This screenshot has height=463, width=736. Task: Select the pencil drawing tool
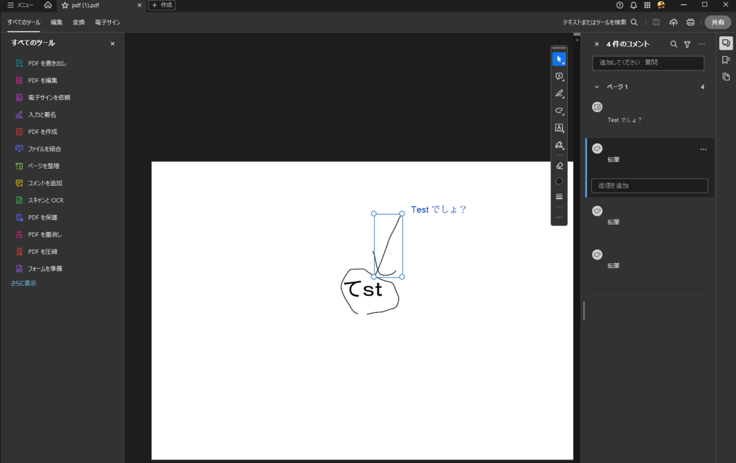click(x=559, y=93)
